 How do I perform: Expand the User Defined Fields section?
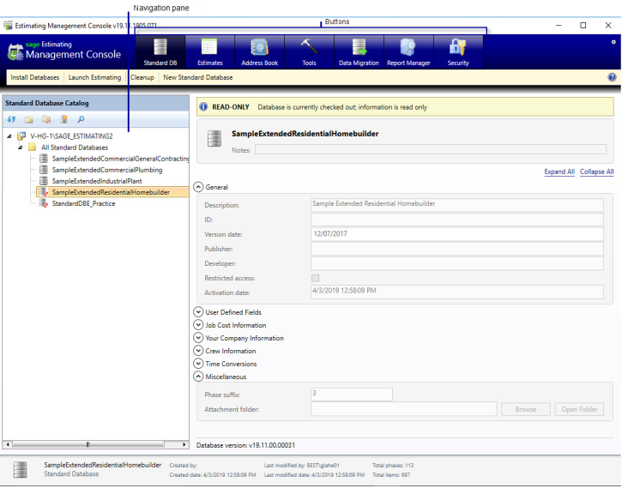click(199, 312)
